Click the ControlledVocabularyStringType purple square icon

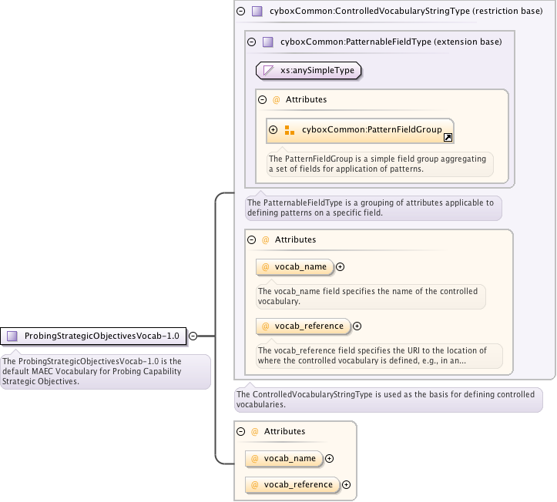(x=257, y=12)
